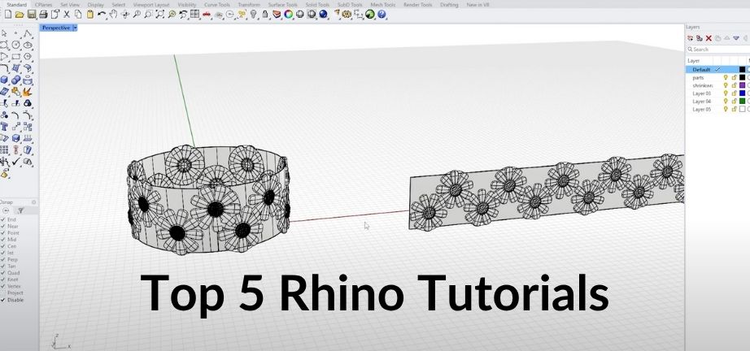Viewport: 750px width, 351px height.
Task: Click the red car icon
Action: coord(207,15)
